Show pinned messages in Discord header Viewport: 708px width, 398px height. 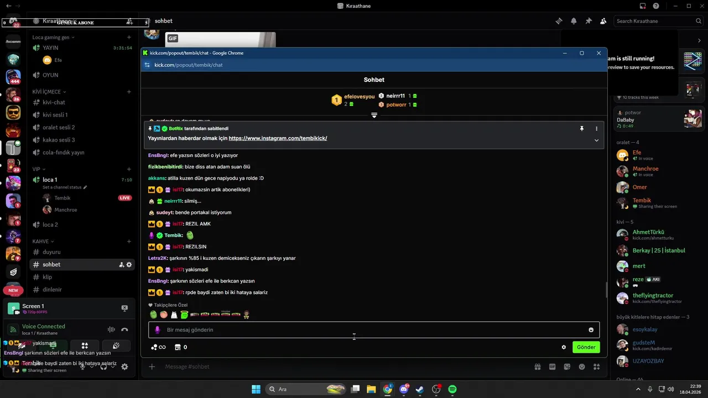[x=589, y=21]
